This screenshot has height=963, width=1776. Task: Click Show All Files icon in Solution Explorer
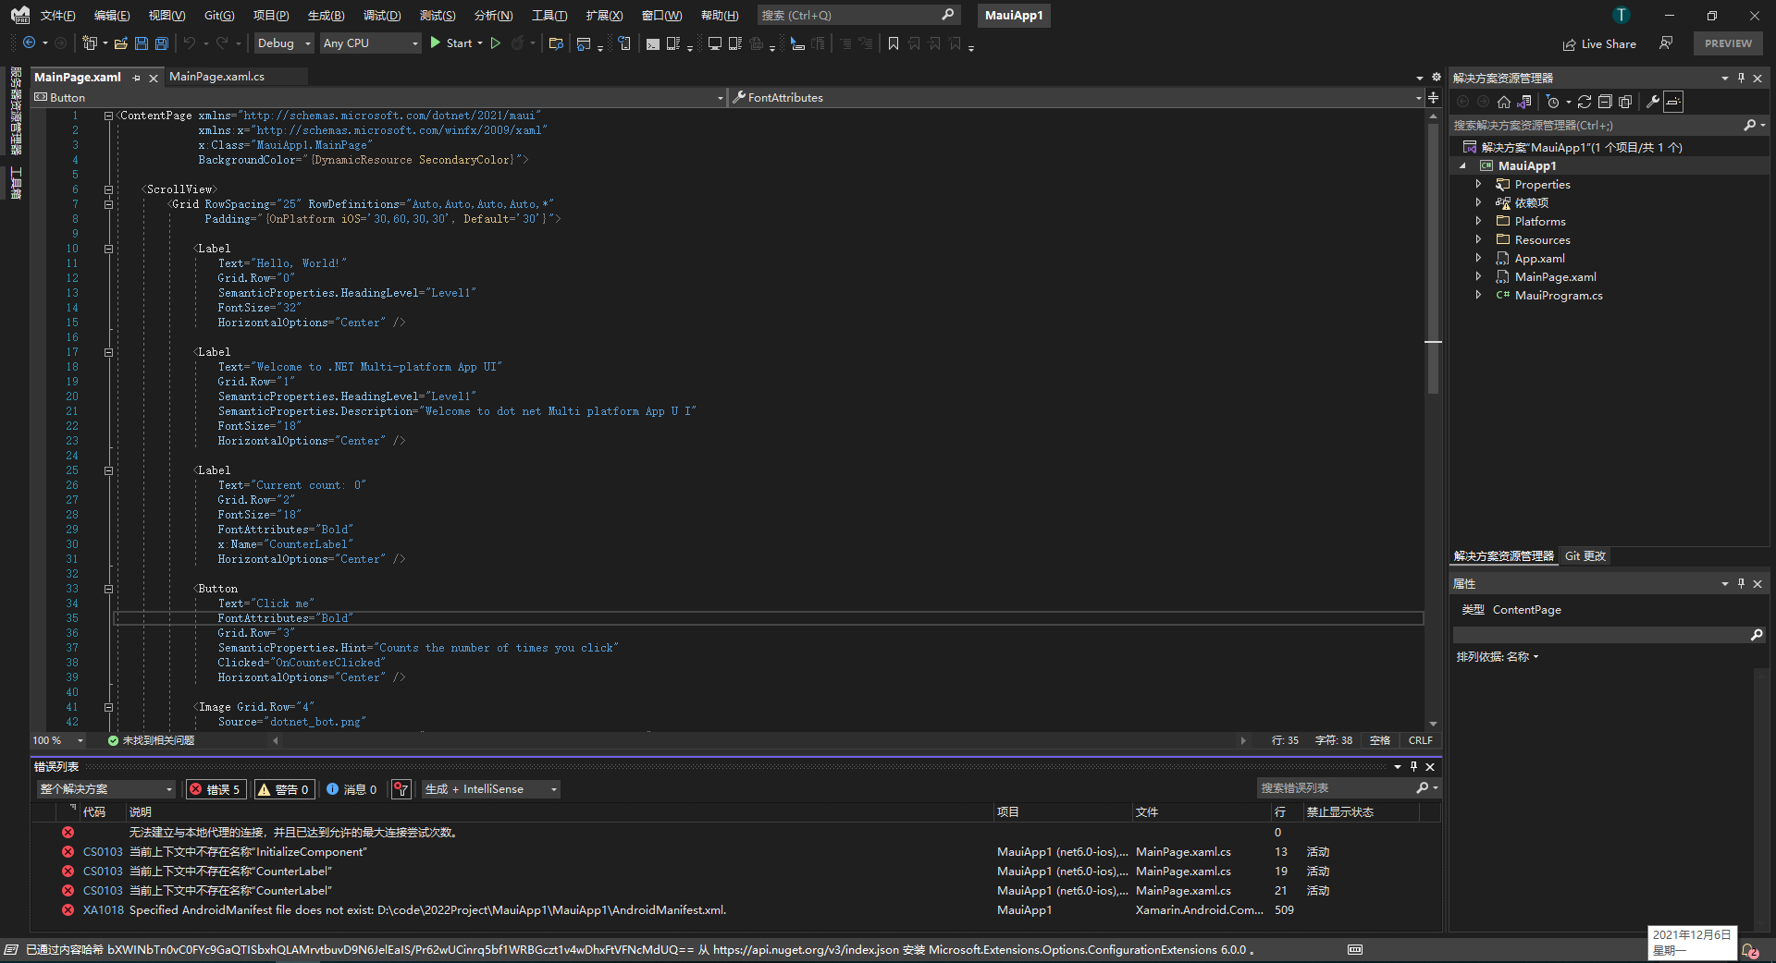(x=1625, y=102)
